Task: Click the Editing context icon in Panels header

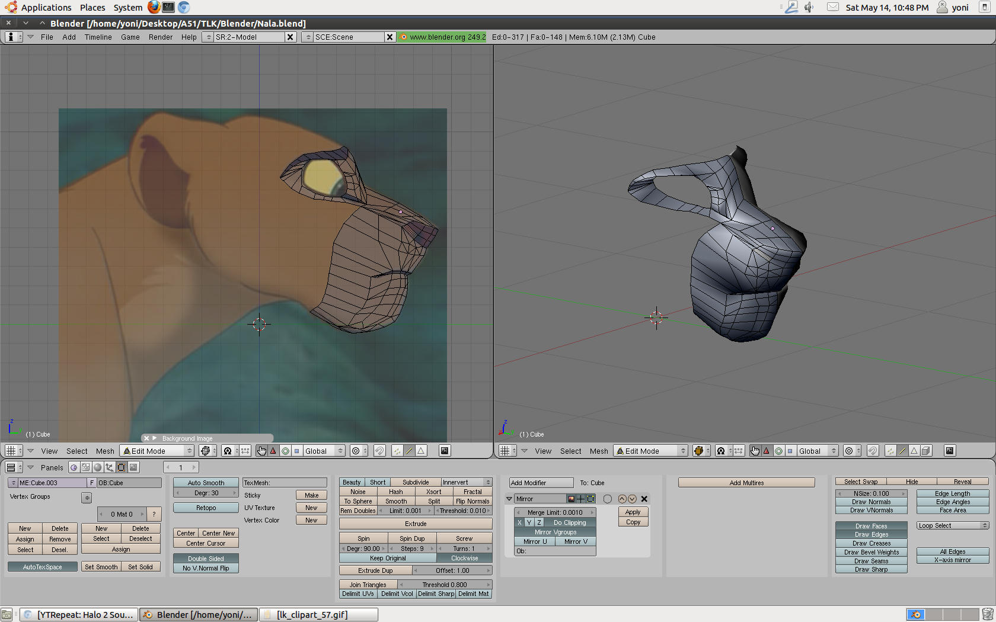Action: [122, 467]
